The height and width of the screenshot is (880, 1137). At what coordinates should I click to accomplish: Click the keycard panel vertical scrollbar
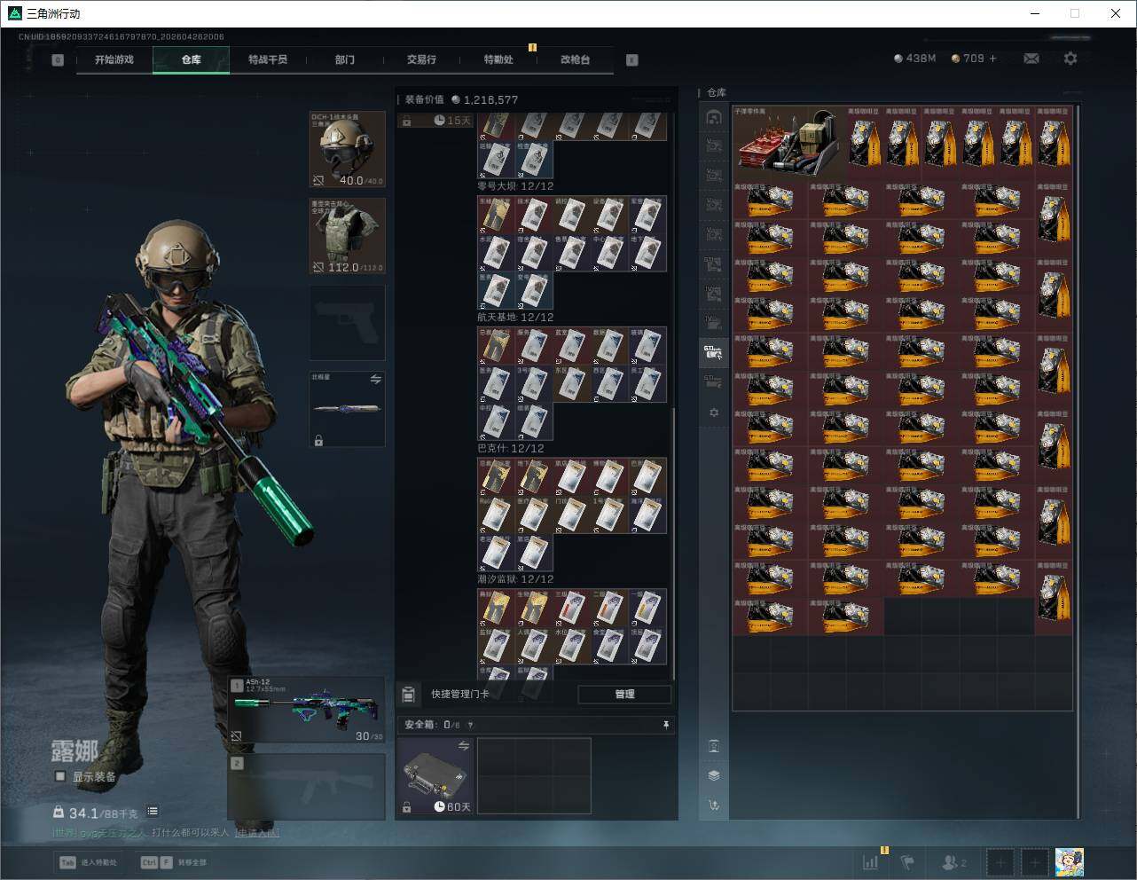coord(673,543)
